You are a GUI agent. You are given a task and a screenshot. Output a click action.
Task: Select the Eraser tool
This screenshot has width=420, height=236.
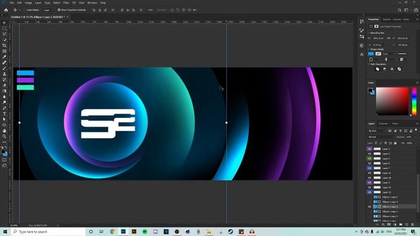(x=5, y=85)
